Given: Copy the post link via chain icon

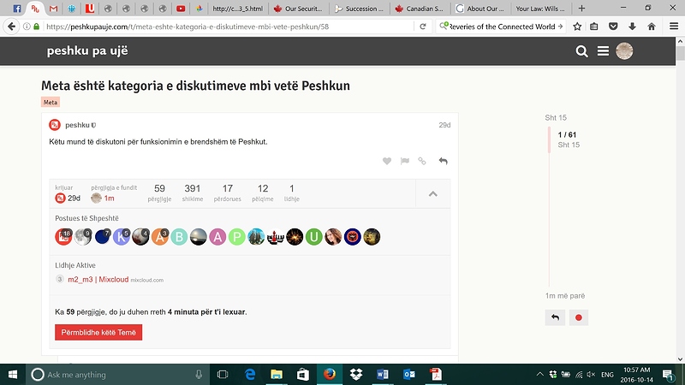Looking at the screenshot, I should point(422,161).
